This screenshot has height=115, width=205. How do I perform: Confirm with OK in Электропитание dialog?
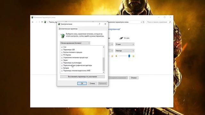point(82,83)
